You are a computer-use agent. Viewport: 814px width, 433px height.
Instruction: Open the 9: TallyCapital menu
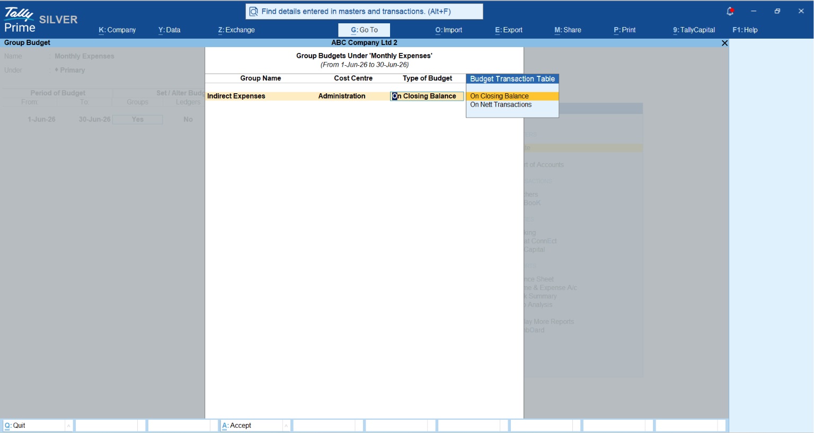coord(694,30)
